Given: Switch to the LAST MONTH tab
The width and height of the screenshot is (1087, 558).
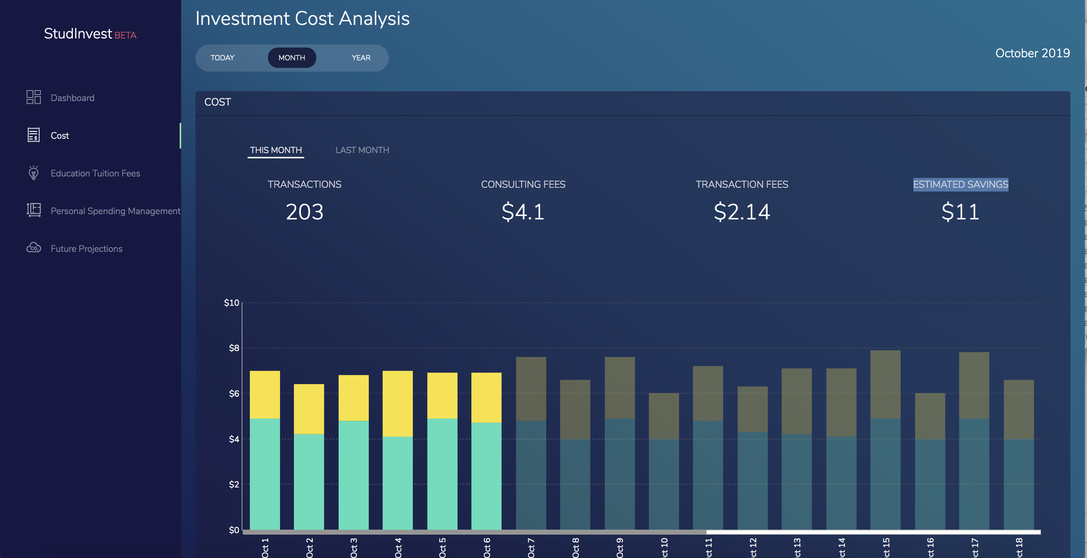Looking at the screenshot, I should pyautogui.click(x=362, y=150).
